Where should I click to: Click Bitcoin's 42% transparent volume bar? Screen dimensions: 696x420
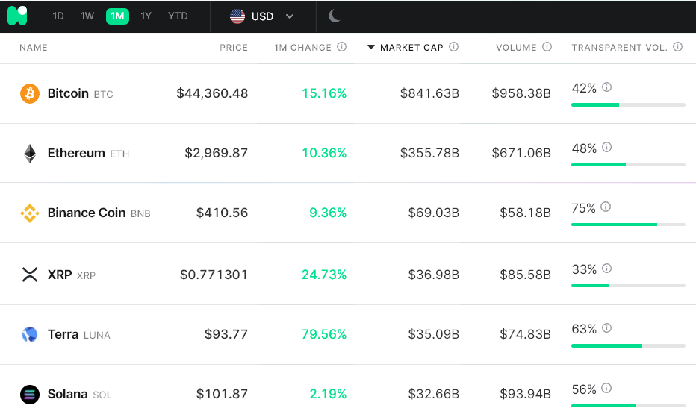tap(628, 104)
